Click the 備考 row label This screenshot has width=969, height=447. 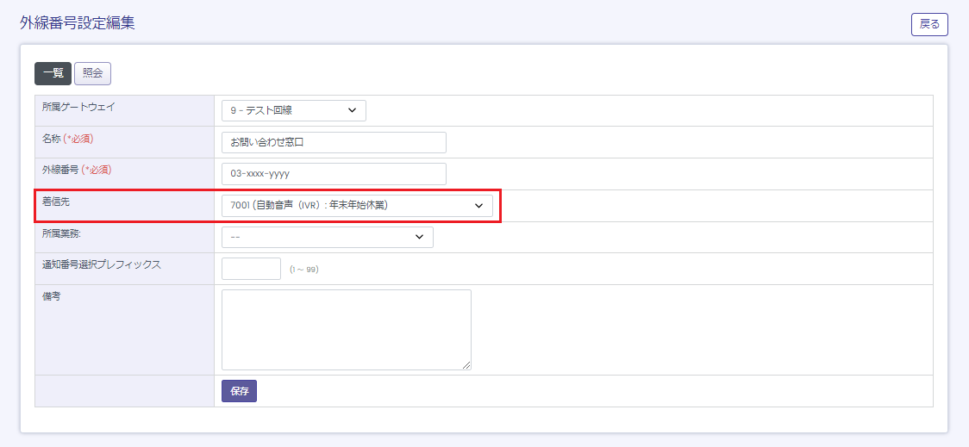[51, 296]
